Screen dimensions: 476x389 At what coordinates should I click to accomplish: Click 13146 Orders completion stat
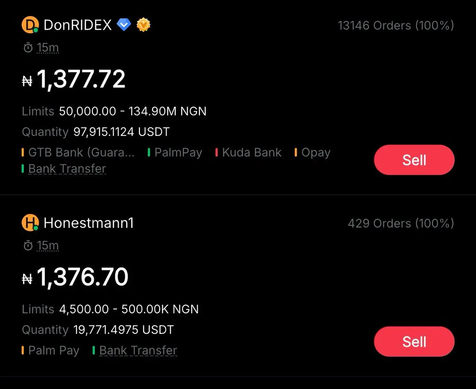coord(395,26)
